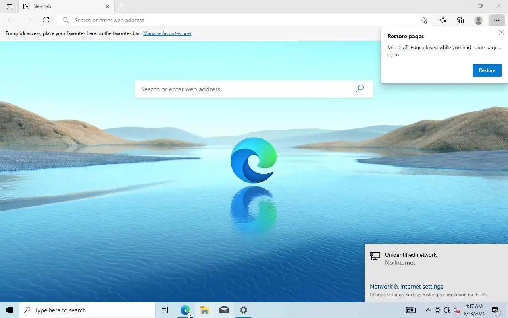Click the taskbar Type here to search box
The image size is (508, 318).
tap(87, 310)
